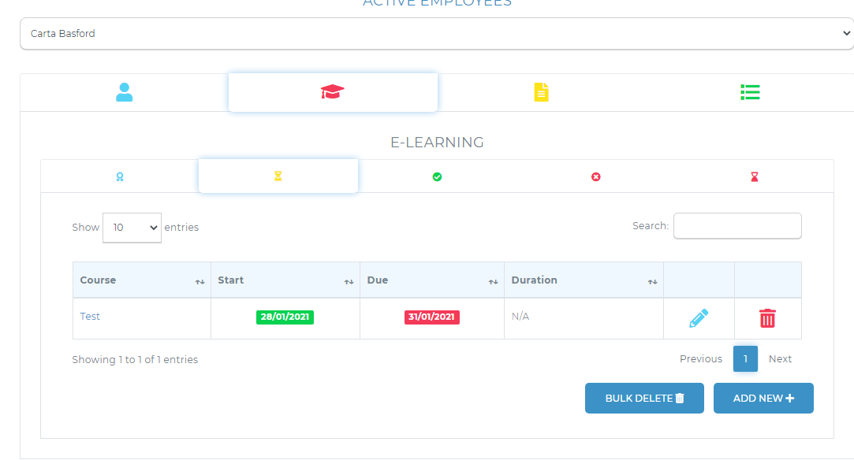Click the Showing 1 to 1 of 1 entries text
The image size is (854, 460).
135,359
